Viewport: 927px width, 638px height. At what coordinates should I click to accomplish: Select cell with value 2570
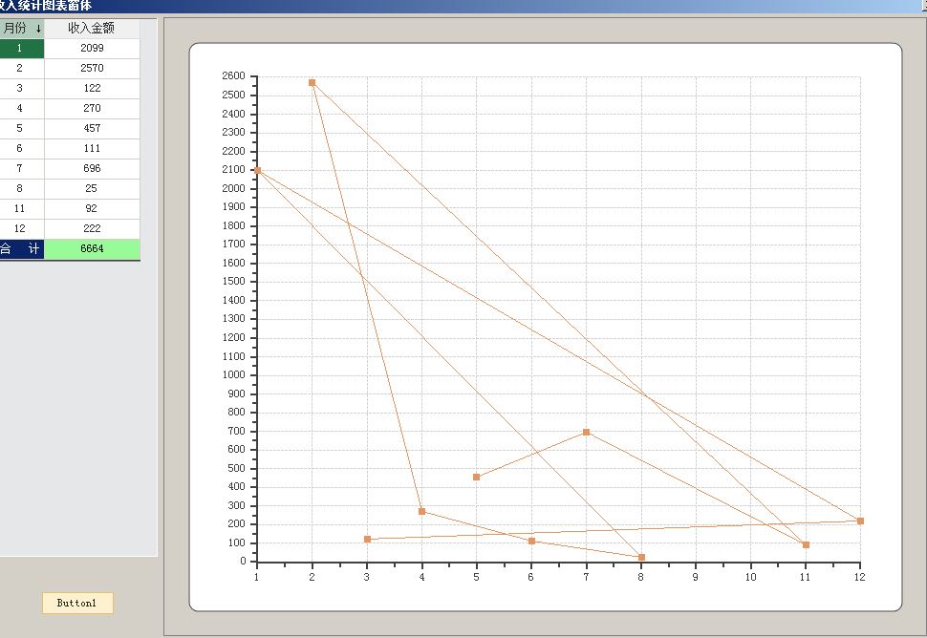tap(93, 69)
